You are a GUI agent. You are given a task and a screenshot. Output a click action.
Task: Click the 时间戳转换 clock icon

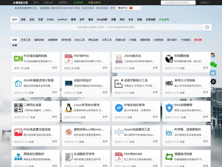(x=169, y=58)
